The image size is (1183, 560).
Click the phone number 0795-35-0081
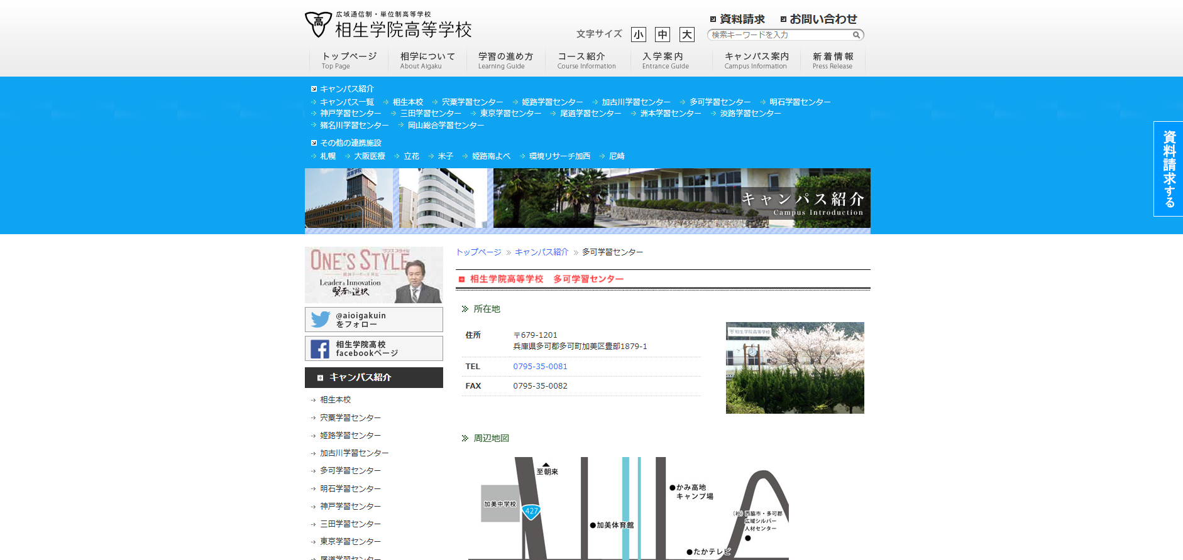(540, 367)
